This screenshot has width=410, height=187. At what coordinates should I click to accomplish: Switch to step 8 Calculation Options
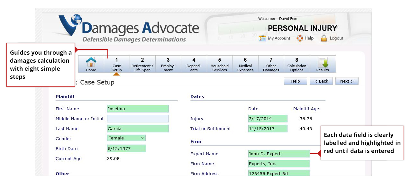click(x=297, y=64)
